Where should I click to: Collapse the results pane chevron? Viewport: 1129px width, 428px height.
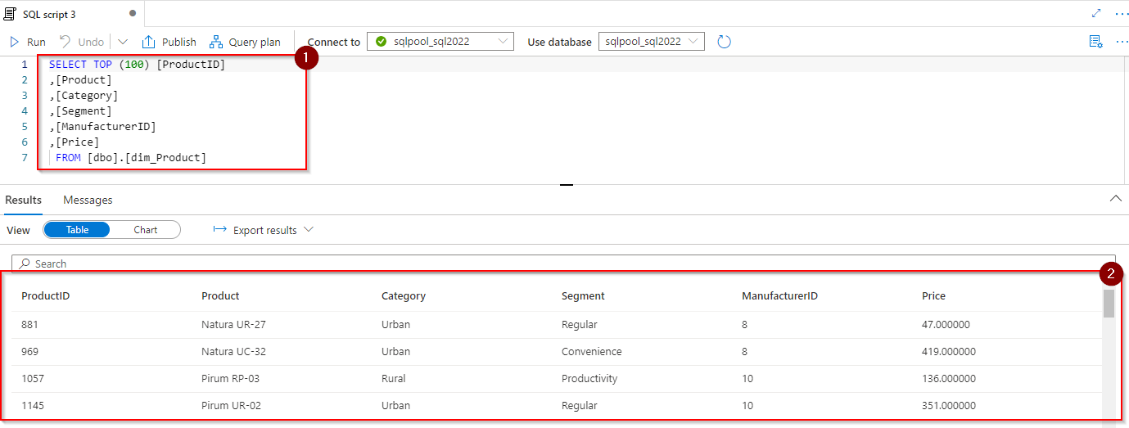point(1115,199)
